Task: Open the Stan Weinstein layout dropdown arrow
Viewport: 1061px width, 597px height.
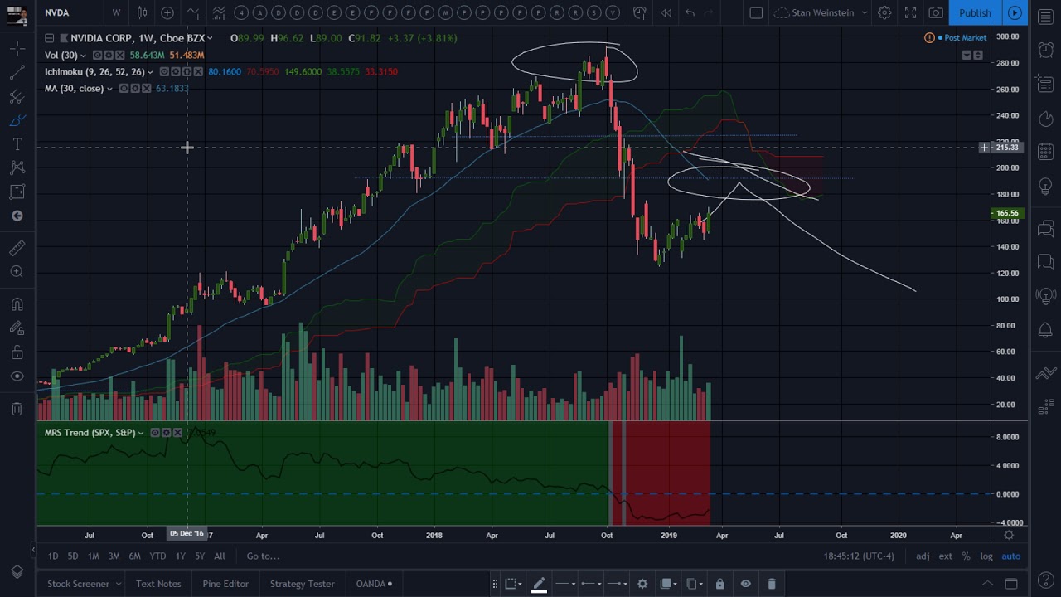Action: [864, 12]
